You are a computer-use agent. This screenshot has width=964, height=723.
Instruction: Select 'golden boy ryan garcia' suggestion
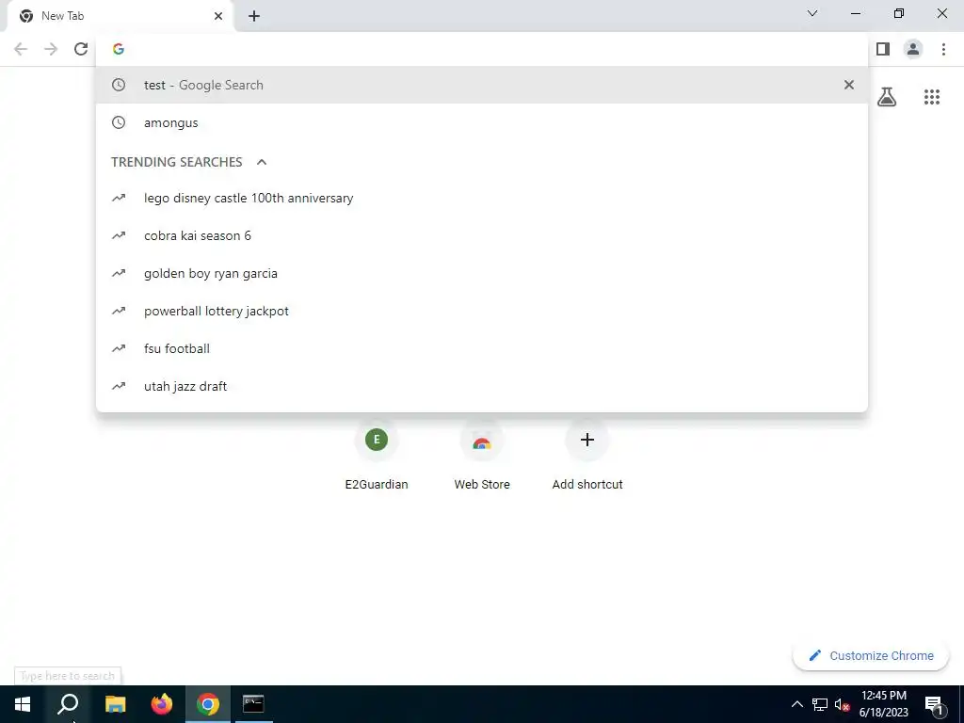click(482, 273)
